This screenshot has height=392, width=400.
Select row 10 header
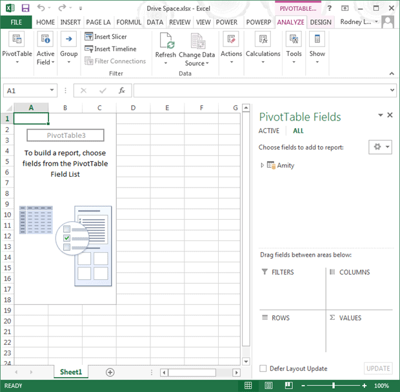click(x=7, y=215)
